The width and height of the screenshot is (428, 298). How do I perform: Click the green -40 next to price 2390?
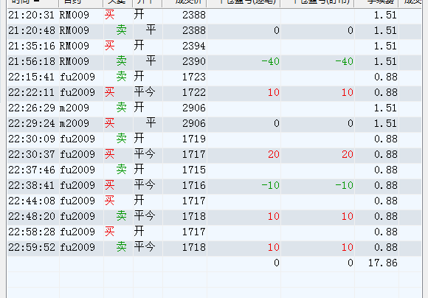click(271, 61)
